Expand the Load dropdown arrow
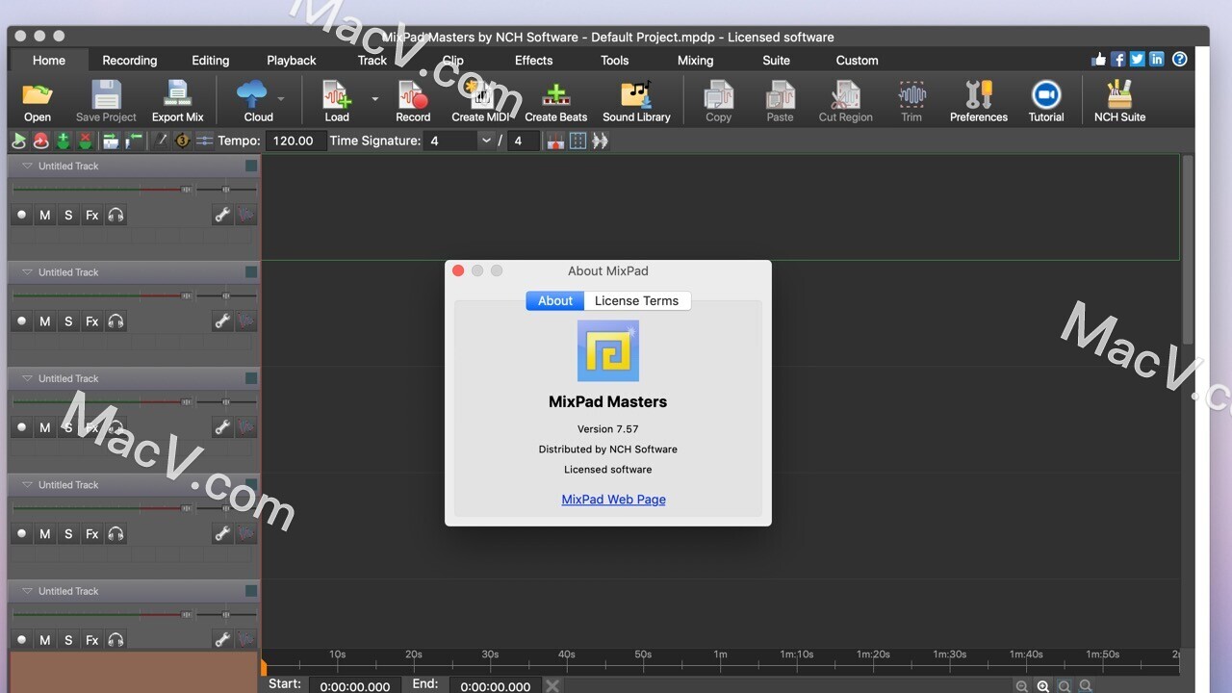 click(374, 98)
